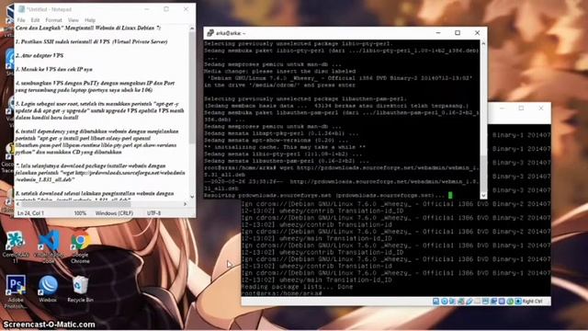The height and width of the screenshot is (331, 588).
Task: Launch Adobe Photoshop desktop icon
Action: (16, 291)
